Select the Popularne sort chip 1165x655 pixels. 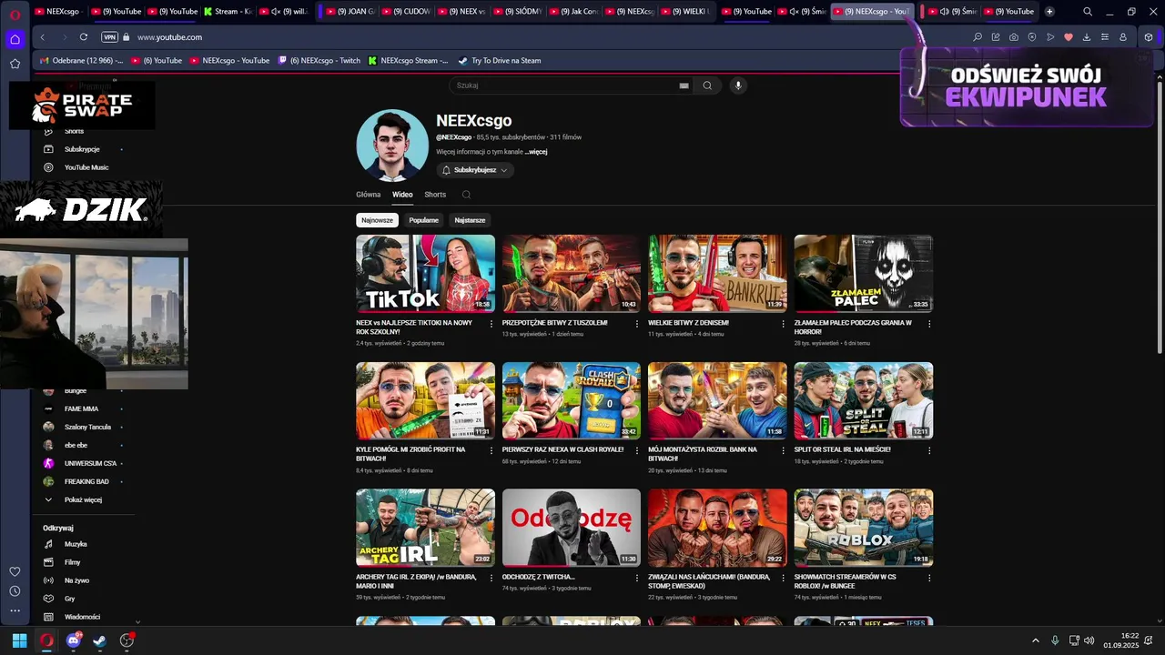[x=423, y=220]
